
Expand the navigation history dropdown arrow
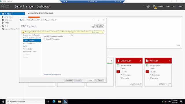(10, 6)
